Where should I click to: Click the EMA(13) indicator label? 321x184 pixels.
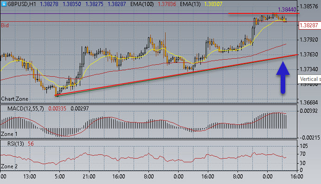click(190, 4)
